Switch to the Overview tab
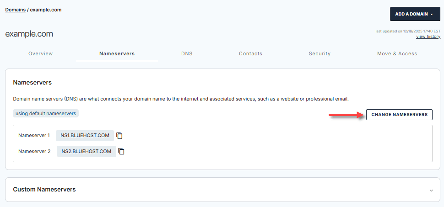Screen dimensions: 444x207 [41, 53]
